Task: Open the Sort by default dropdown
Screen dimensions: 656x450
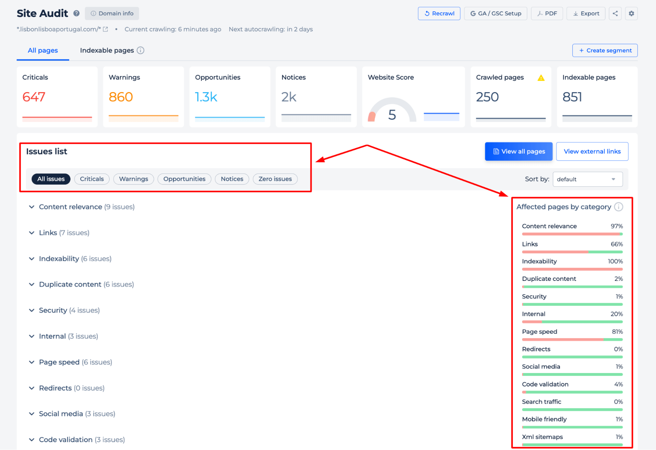Action: pyautogui.click(x=587, y=179)
